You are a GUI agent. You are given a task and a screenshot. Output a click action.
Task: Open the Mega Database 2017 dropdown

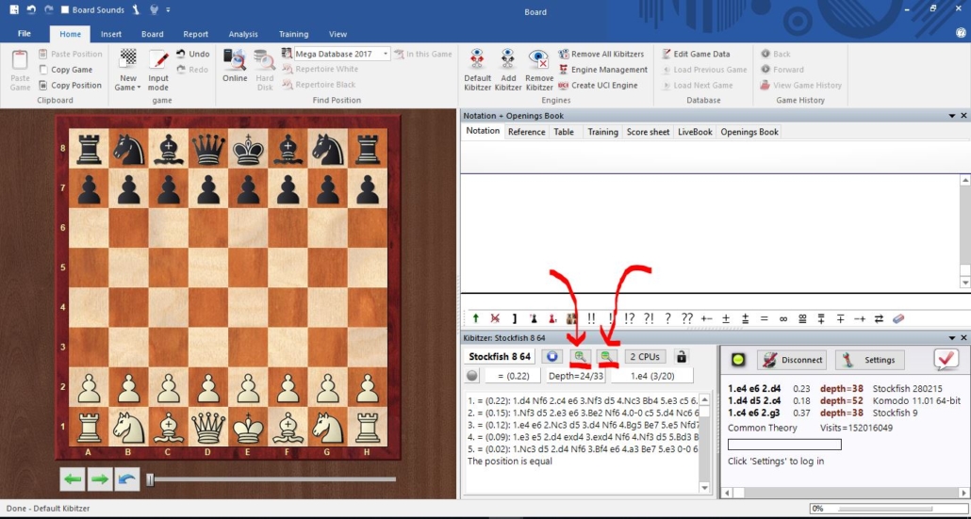pos(386,54)
